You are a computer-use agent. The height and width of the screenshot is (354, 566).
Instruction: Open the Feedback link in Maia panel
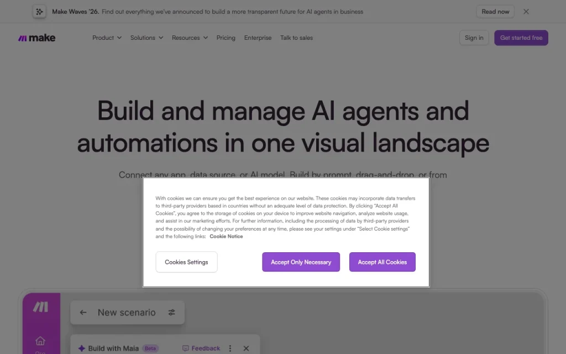pyautogui.click(x=201, y=348)
